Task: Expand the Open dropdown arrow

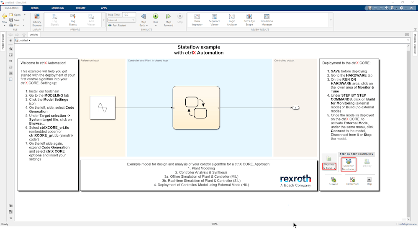Action: 25,15
